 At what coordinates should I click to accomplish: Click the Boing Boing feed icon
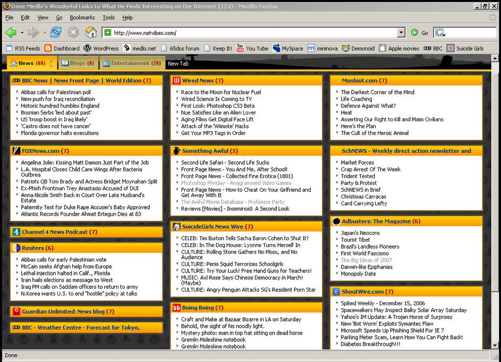[176, 308]
